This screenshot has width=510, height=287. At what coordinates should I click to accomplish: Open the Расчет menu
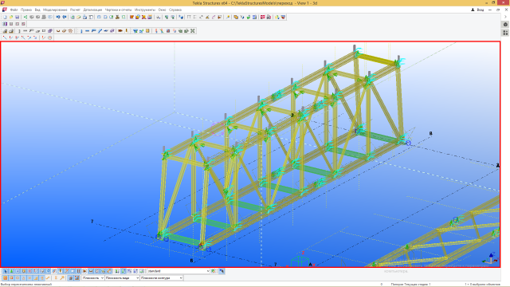pyautogui.click(x=75, y=10)
